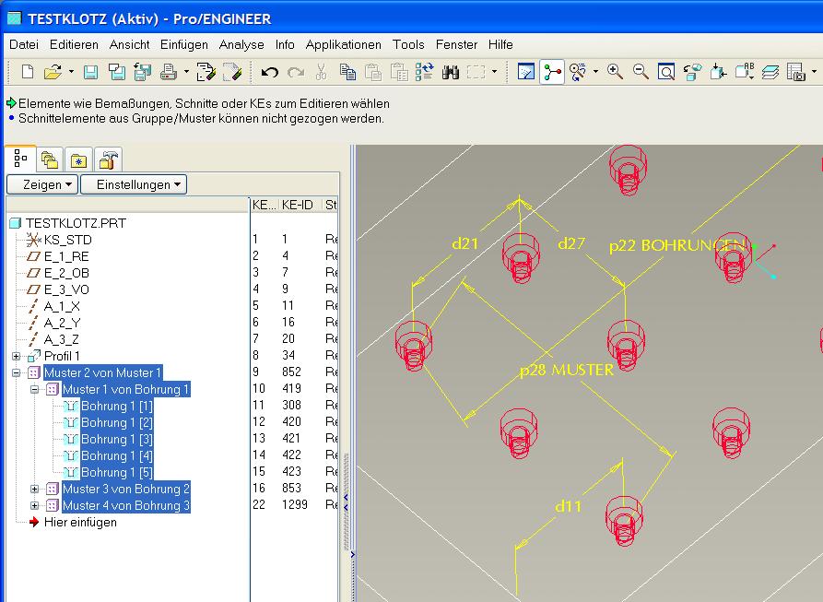Open the view manager icon
This screenshot has width=823, height=602.
coord(795,71)
